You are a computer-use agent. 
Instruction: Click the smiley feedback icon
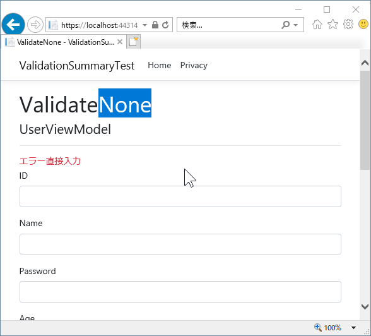[363, 24]
